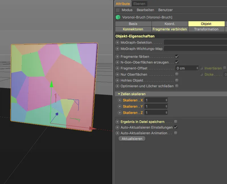Click the blue Z-axis handle gizmo
The height and width of the screenshot is (184, 227).
[57, 114]
